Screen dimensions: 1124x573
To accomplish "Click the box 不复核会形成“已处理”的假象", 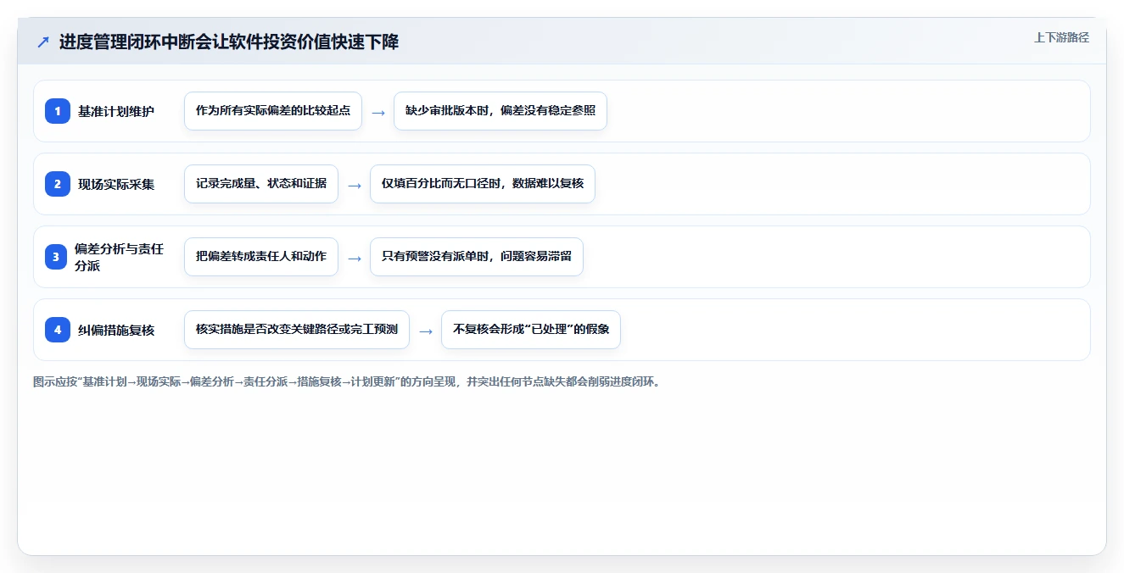I will (x=531, y=330).
